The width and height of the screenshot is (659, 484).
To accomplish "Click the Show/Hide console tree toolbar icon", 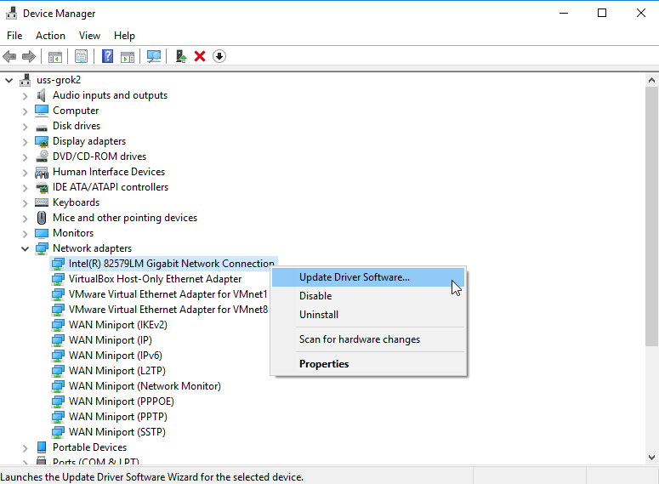I will [x=54, y=56].
